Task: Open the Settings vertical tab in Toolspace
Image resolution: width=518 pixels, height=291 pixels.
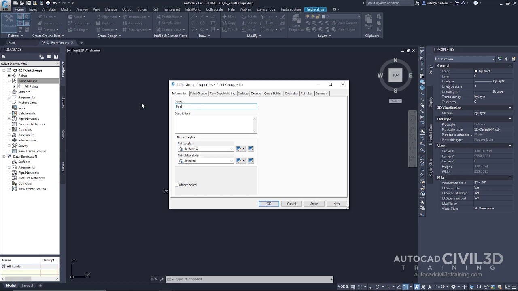Action: [63, 102]
